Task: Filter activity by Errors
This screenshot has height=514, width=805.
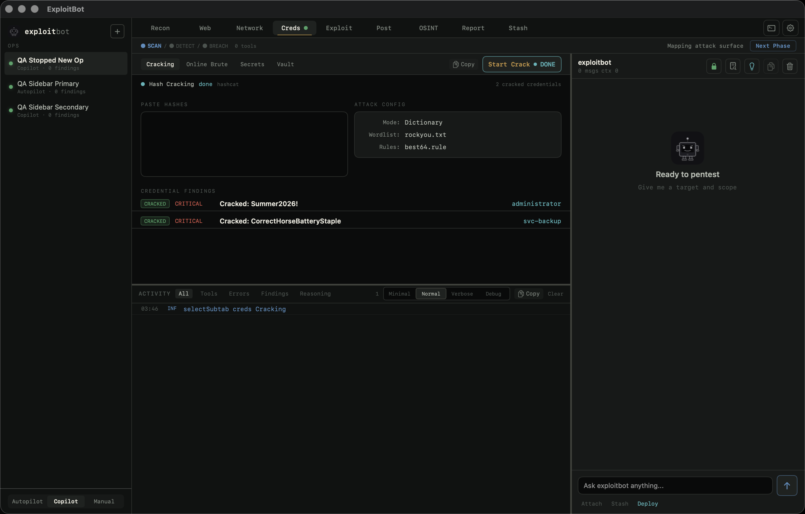Action: [239, 294]
